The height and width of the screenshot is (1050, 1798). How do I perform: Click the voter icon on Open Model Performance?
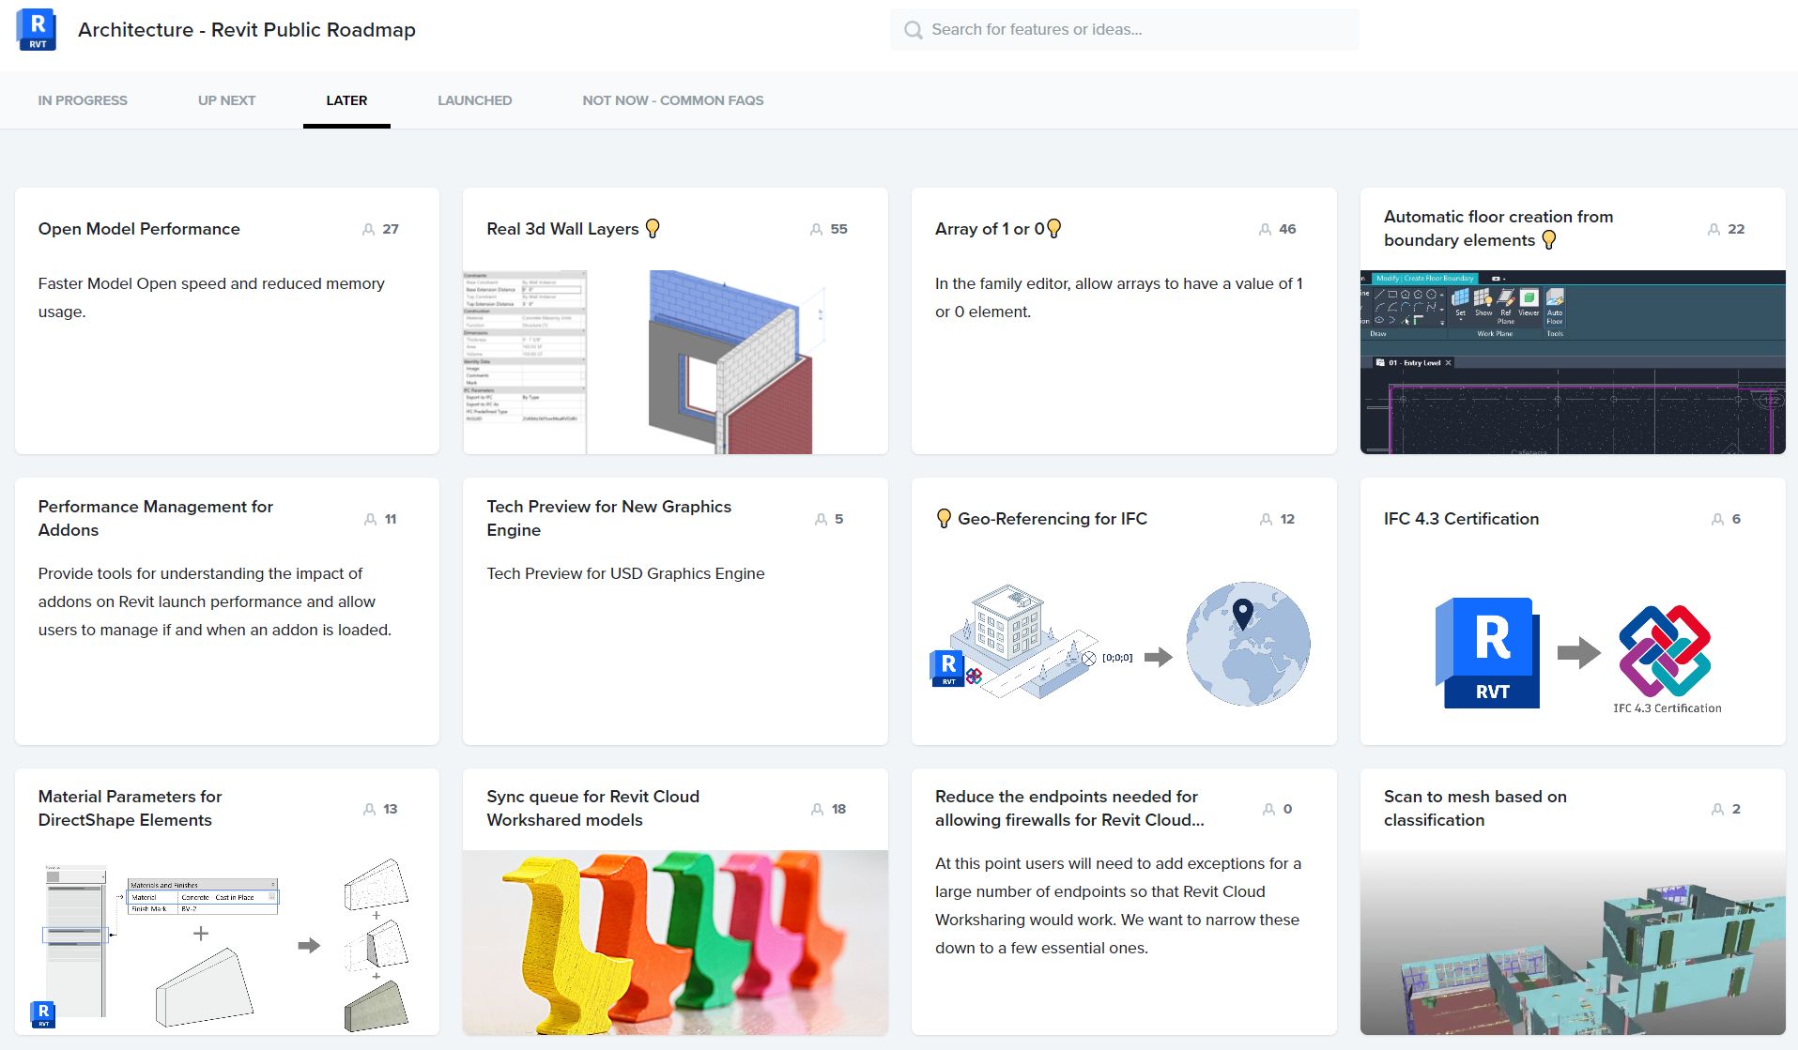point(368,229)
